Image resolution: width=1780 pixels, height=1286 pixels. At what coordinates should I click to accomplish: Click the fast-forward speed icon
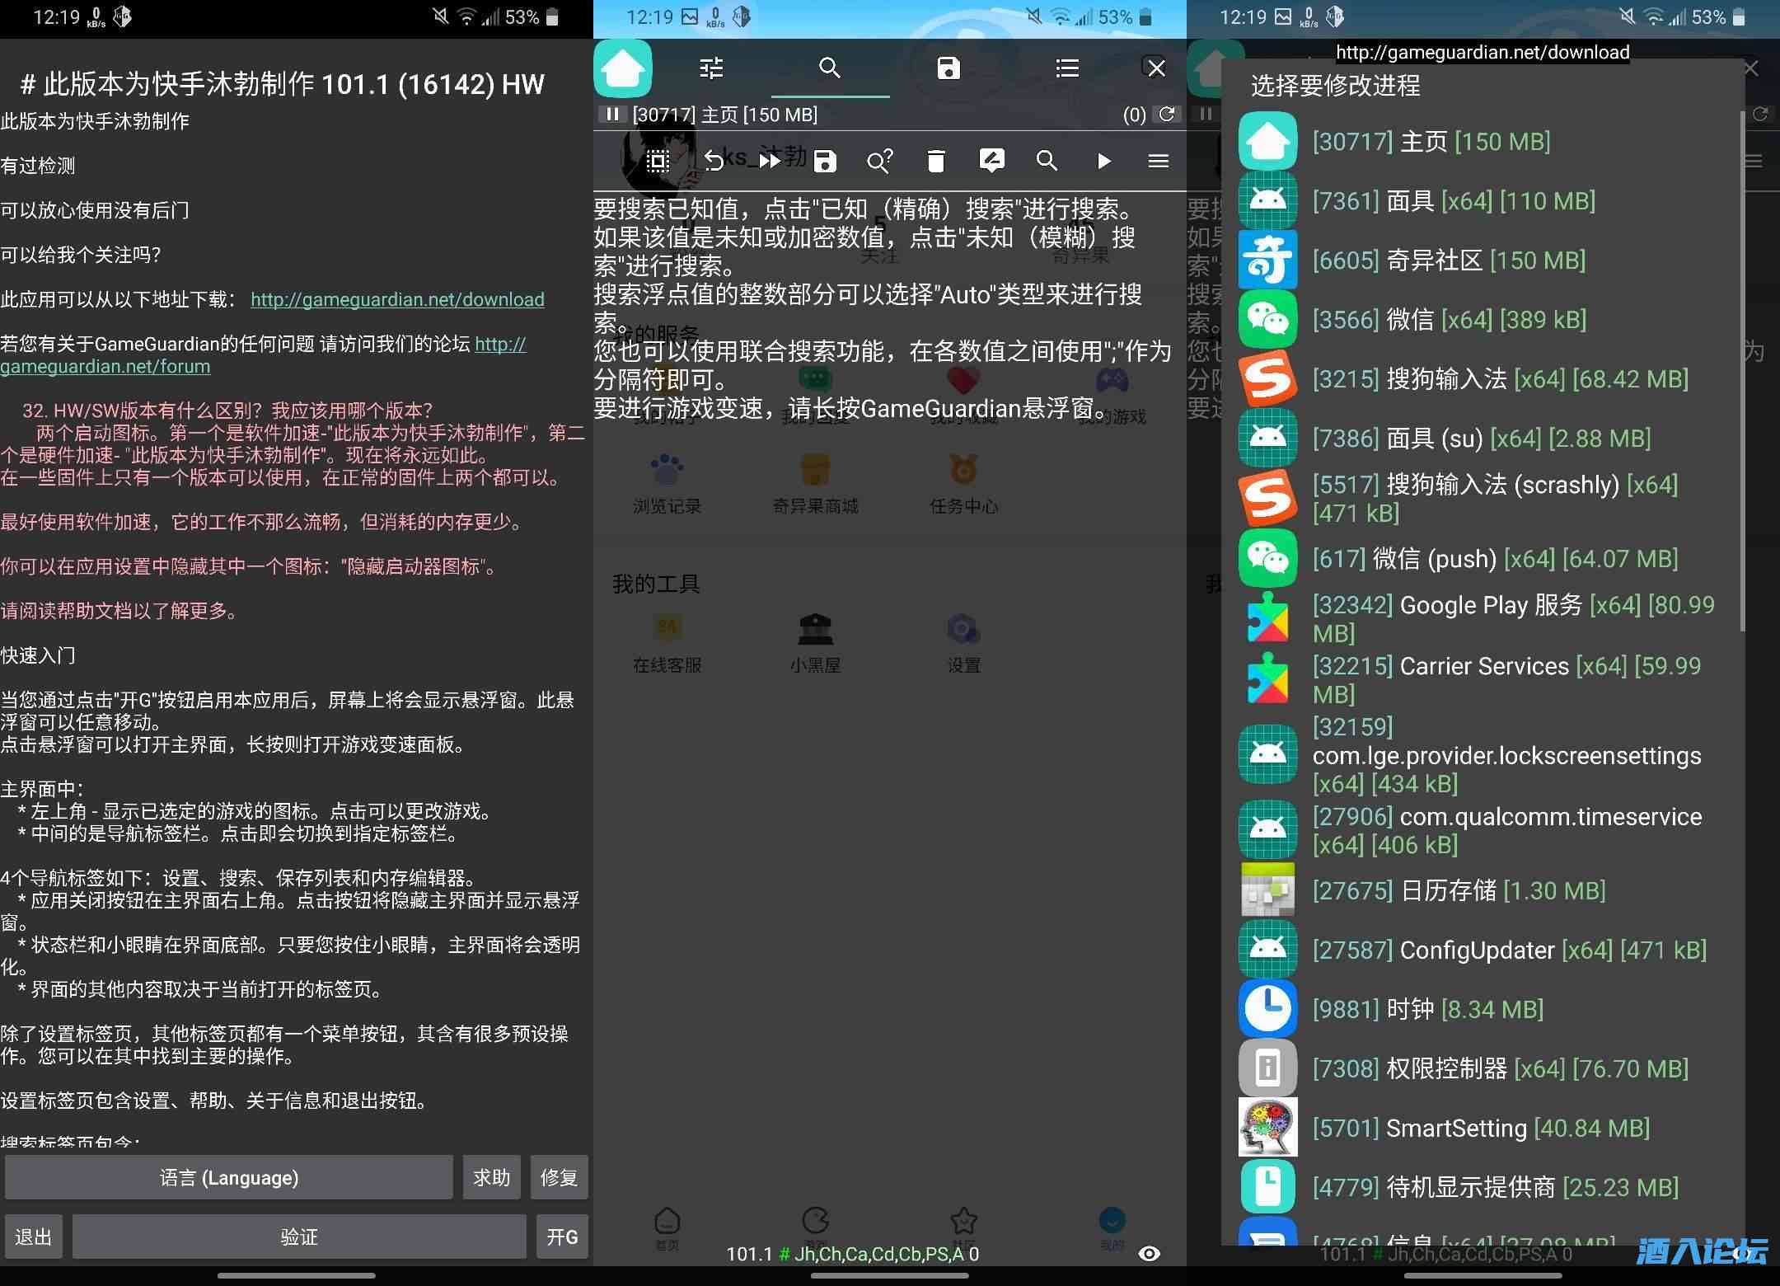[769, 161]
